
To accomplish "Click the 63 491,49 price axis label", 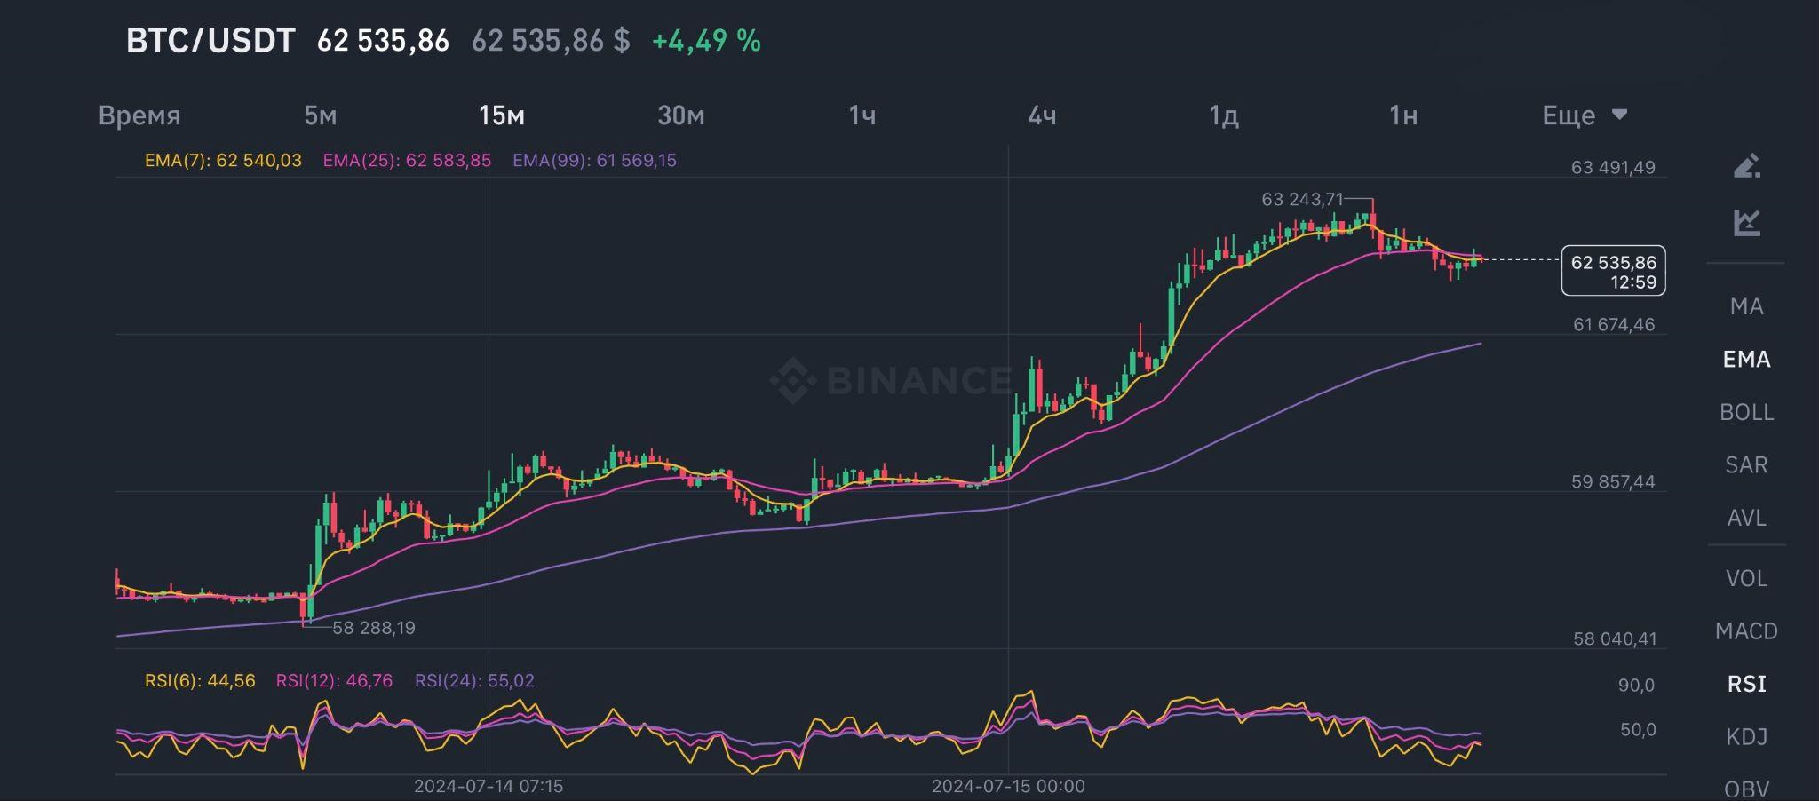I will tap(1613, 168).
